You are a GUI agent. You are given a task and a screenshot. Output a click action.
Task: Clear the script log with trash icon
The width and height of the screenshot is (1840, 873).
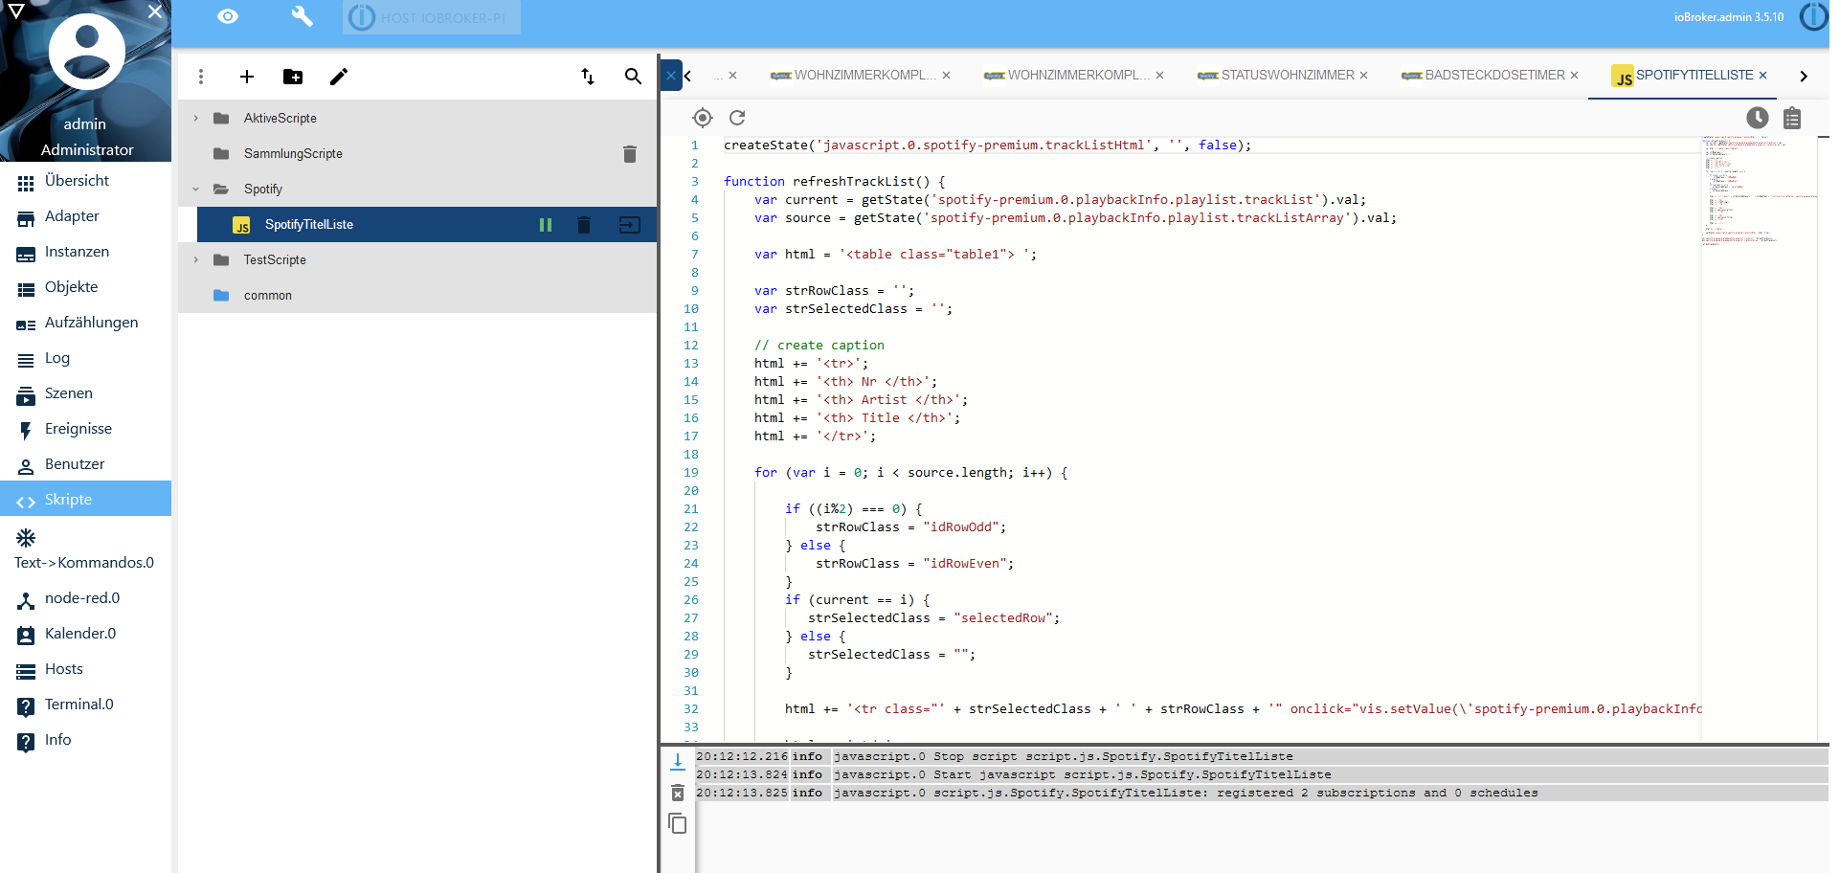pos(678,793)
